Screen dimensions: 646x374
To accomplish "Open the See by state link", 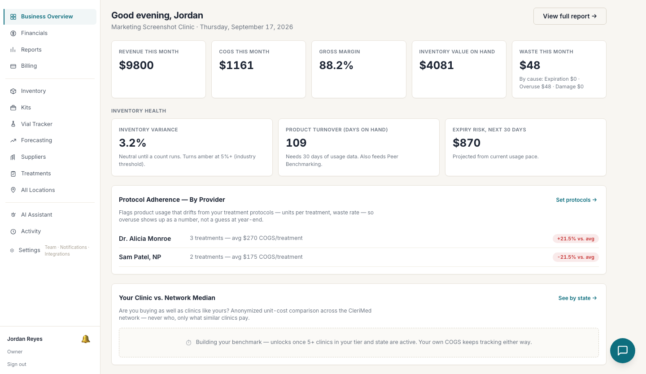I will click(578, 298).
